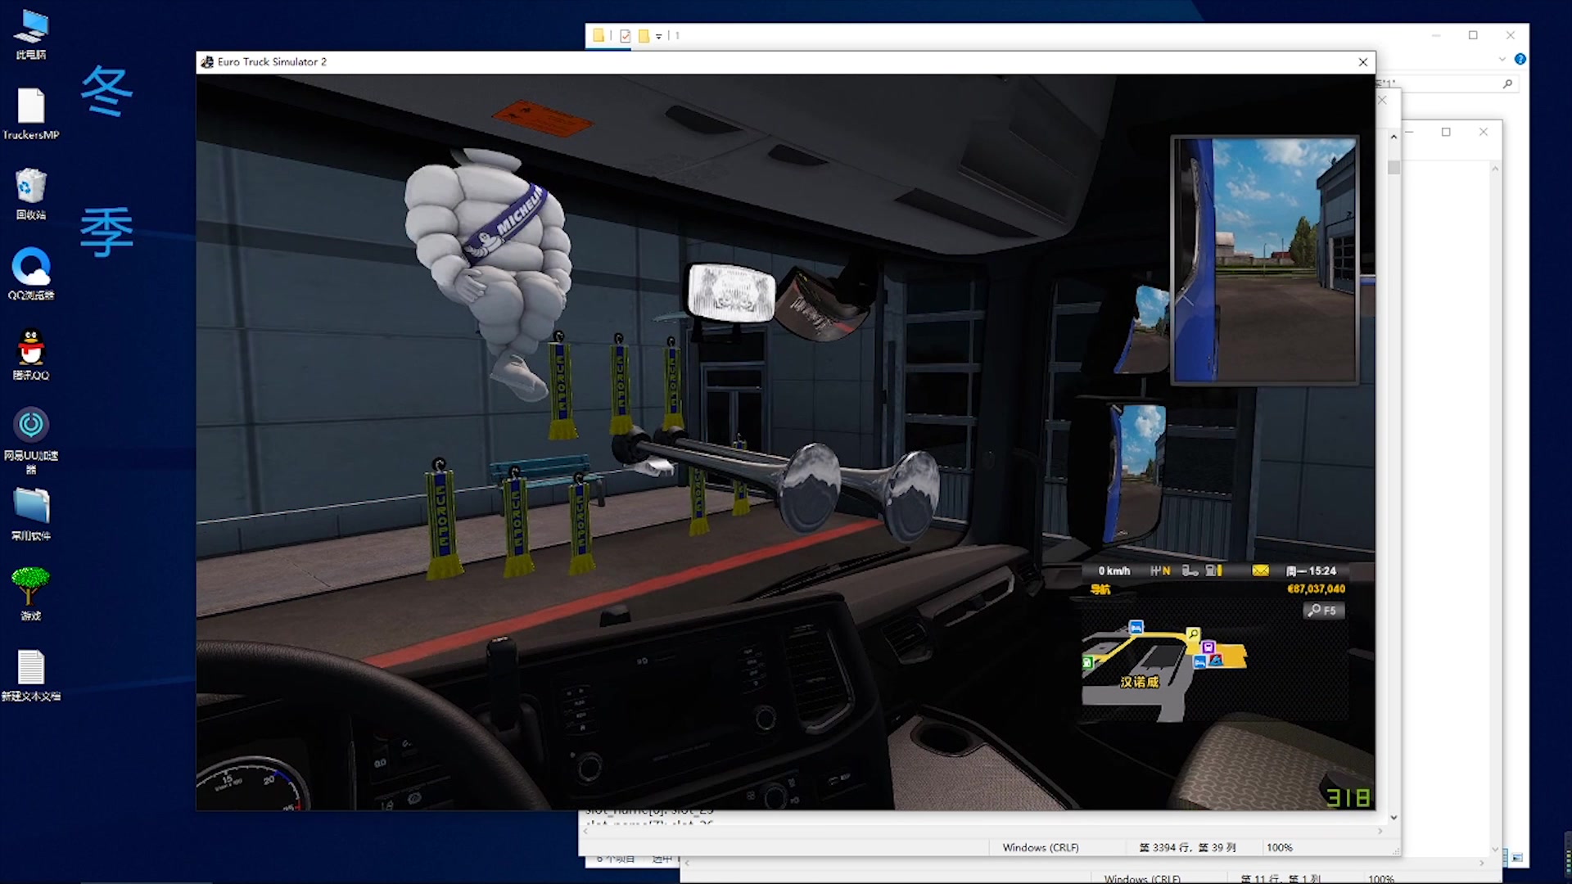1572x884 pixels.
Task: Click Notepad horizontal scrollbar left arrow
Action: point(585,831)
